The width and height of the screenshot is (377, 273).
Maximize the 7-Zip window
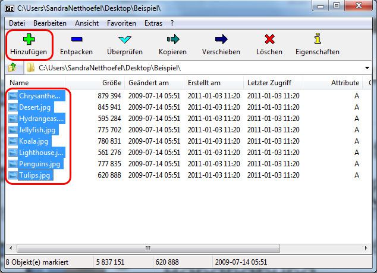[337, 6]
